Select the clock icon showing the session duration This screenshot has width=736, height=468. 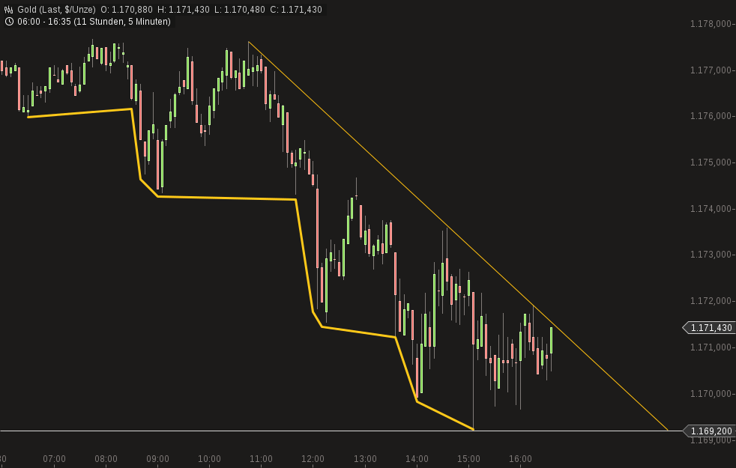(x=9, y=21)
